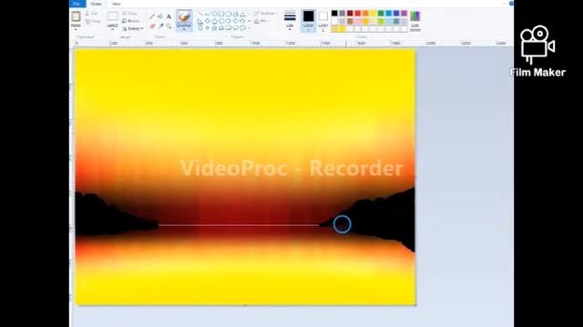
Task: Select the Pencil tool
Action: coord(152,16)
